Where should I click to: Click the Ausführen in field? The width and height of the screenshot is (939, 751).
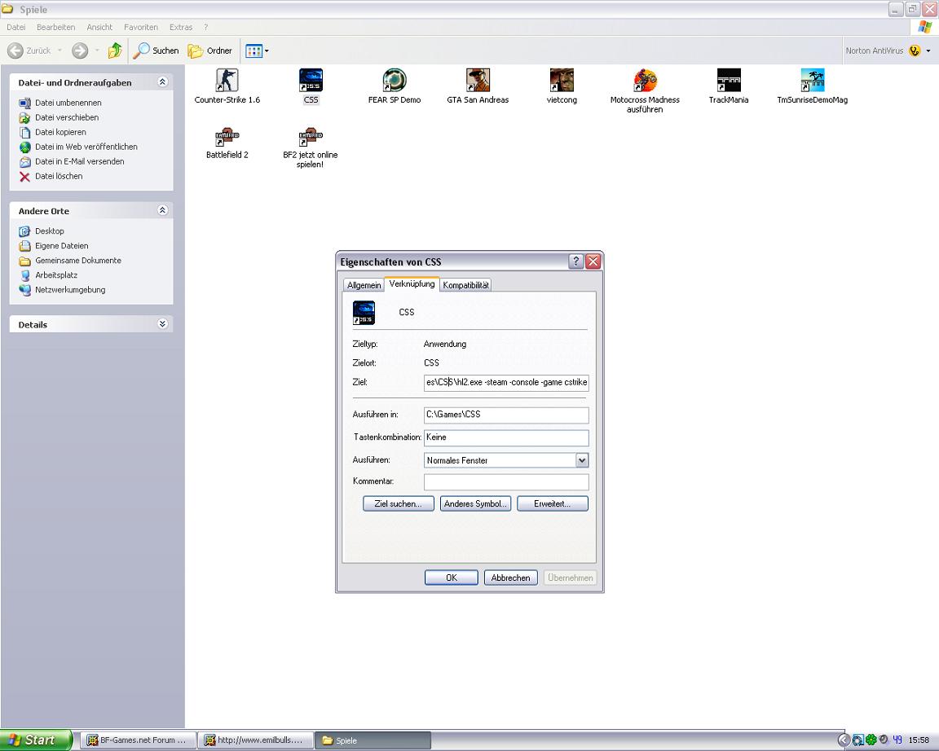coord(506,415)
